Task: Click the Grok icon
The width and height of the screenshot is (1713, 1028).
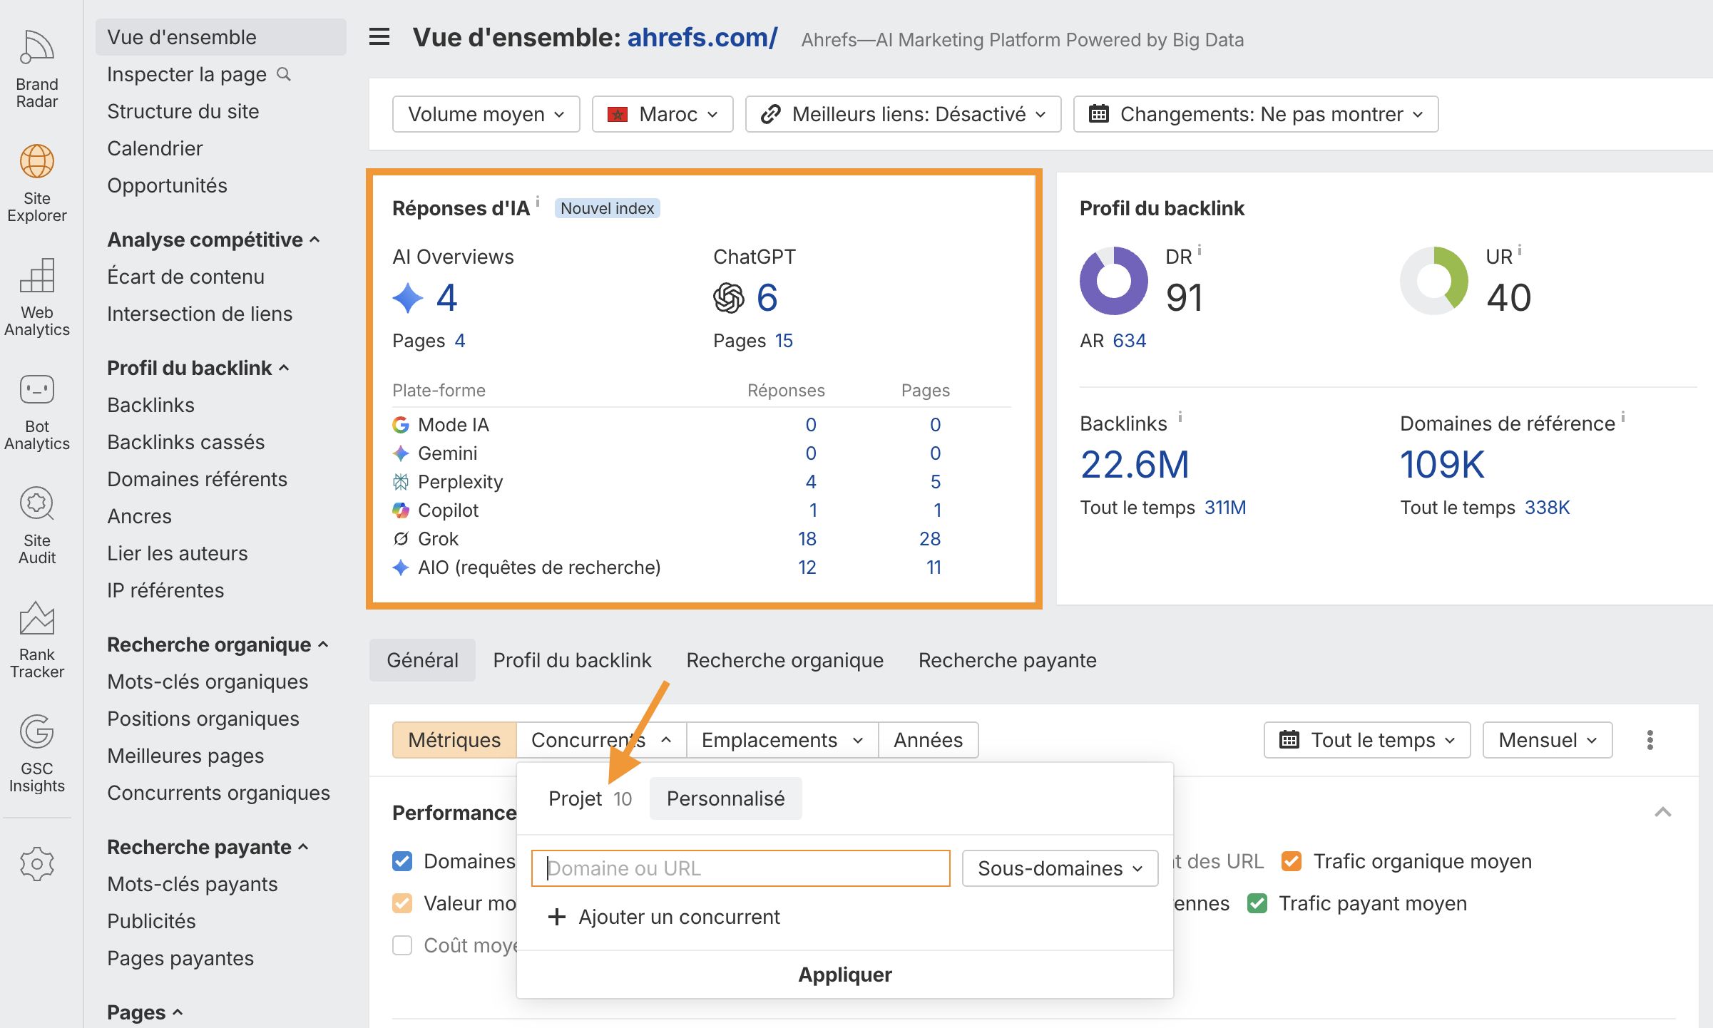Action: pos(401,539)
